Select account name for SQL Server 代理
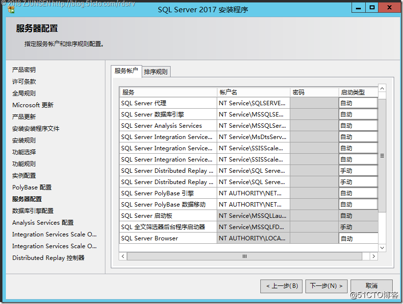 pos(253,103)
